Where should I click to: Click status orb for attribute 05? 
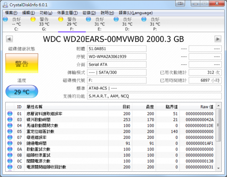click(x=10, y=131)
